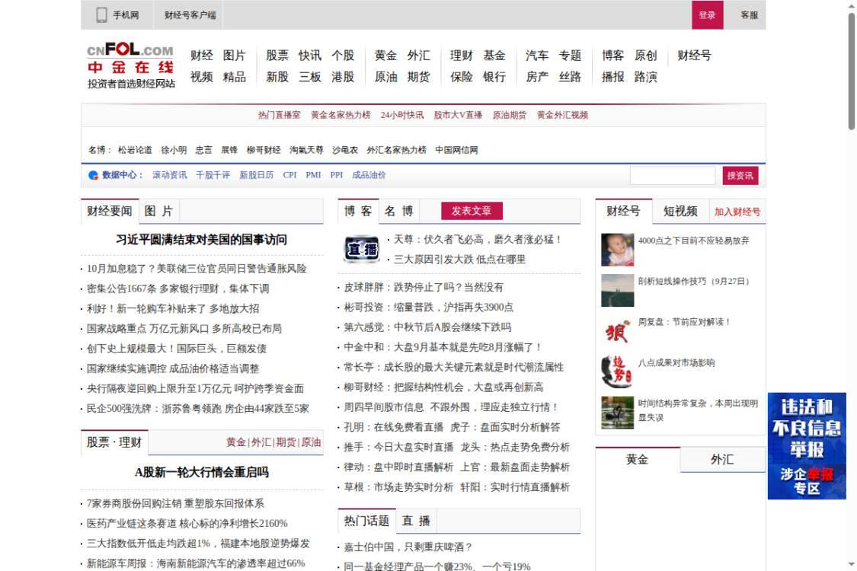Screen dimensions: 857x571
Task: Open the 财经号 navigation menu item
Action: point(694,56)
